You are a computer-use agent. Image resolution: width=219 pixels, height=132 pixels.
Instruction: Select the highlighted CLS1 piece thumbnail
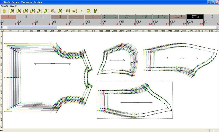pos(195,17)
